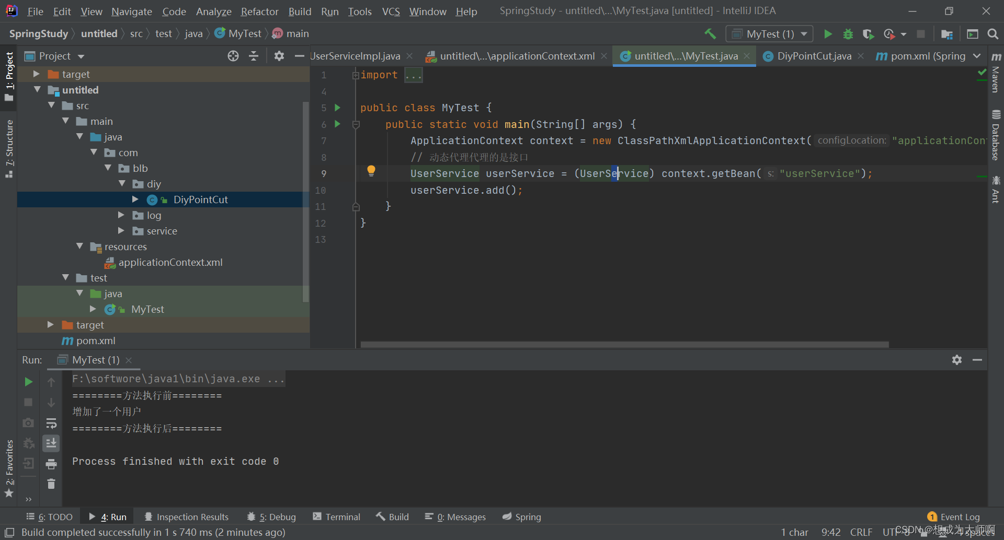Click run gutter arrow beside class MyTest
Viewport: 1004px width, 540px height.
click(337, 108)
